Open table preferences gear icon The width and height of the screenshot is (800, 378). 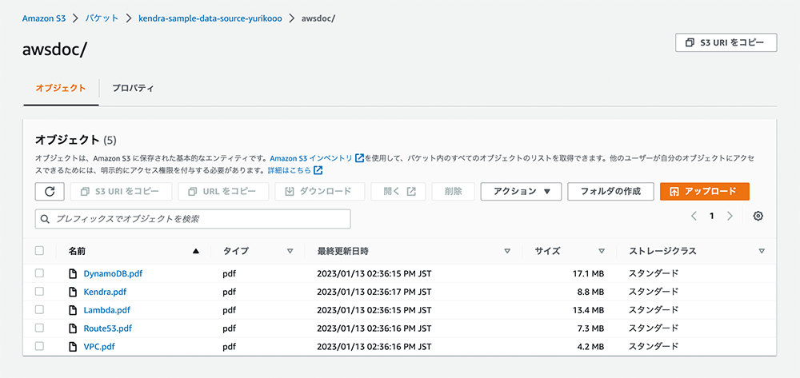758,216
